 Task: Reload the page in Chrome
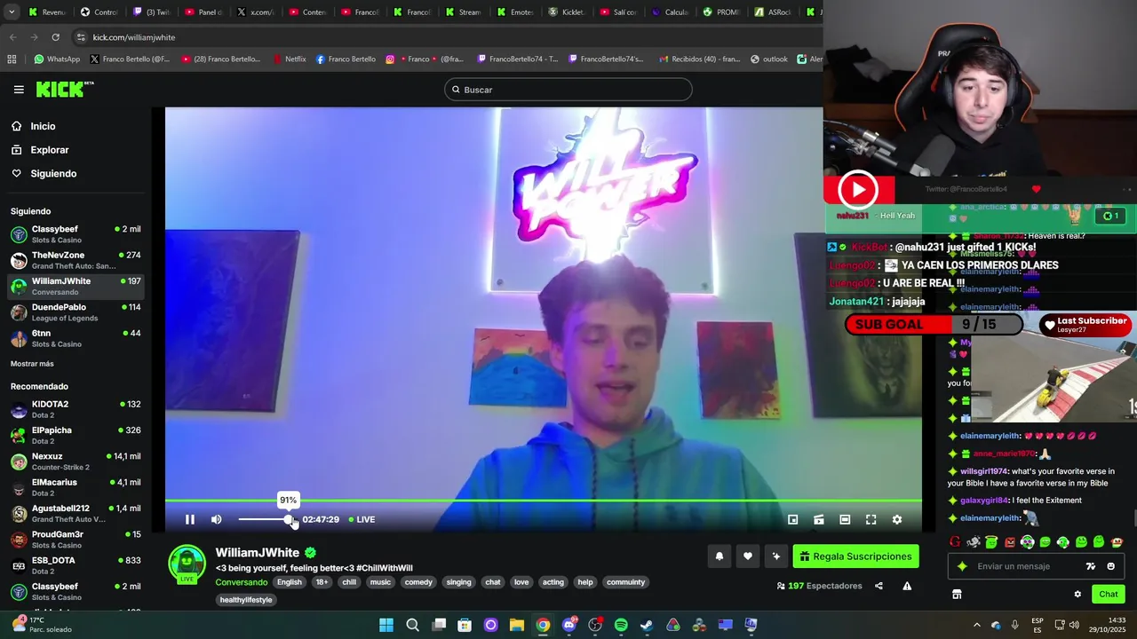tap(55, 37)
